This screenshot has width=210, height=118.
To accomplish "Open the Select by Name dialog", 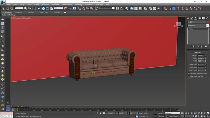I will [30, 9].
